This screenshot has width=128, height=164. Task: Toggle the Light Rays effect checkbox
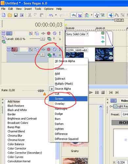115,106
